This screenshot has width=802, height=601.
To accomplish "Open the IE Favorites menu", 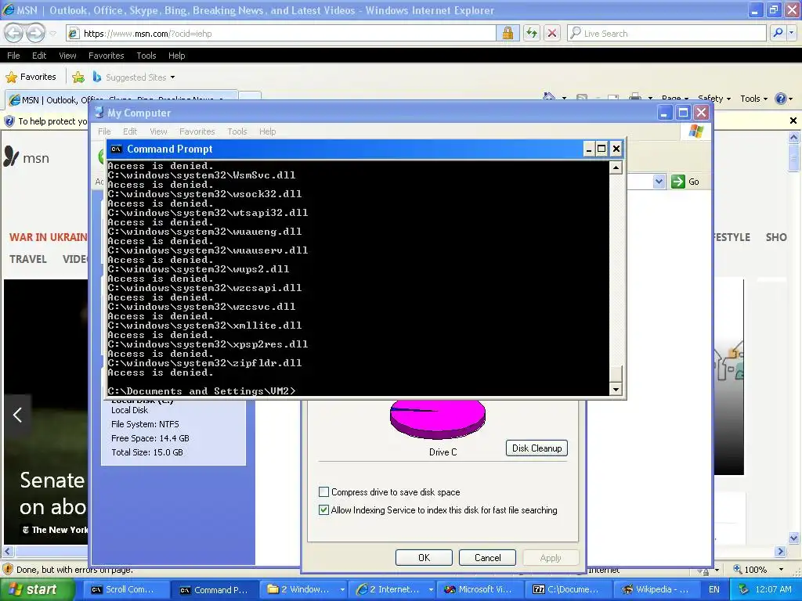I will [x=106, y=56].
